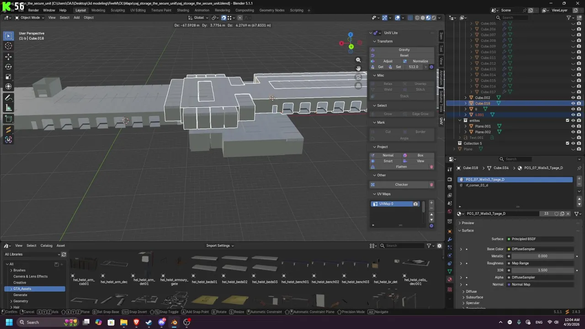Select the 3D Cursor tool
585x329 pixels.
point(8,46)
